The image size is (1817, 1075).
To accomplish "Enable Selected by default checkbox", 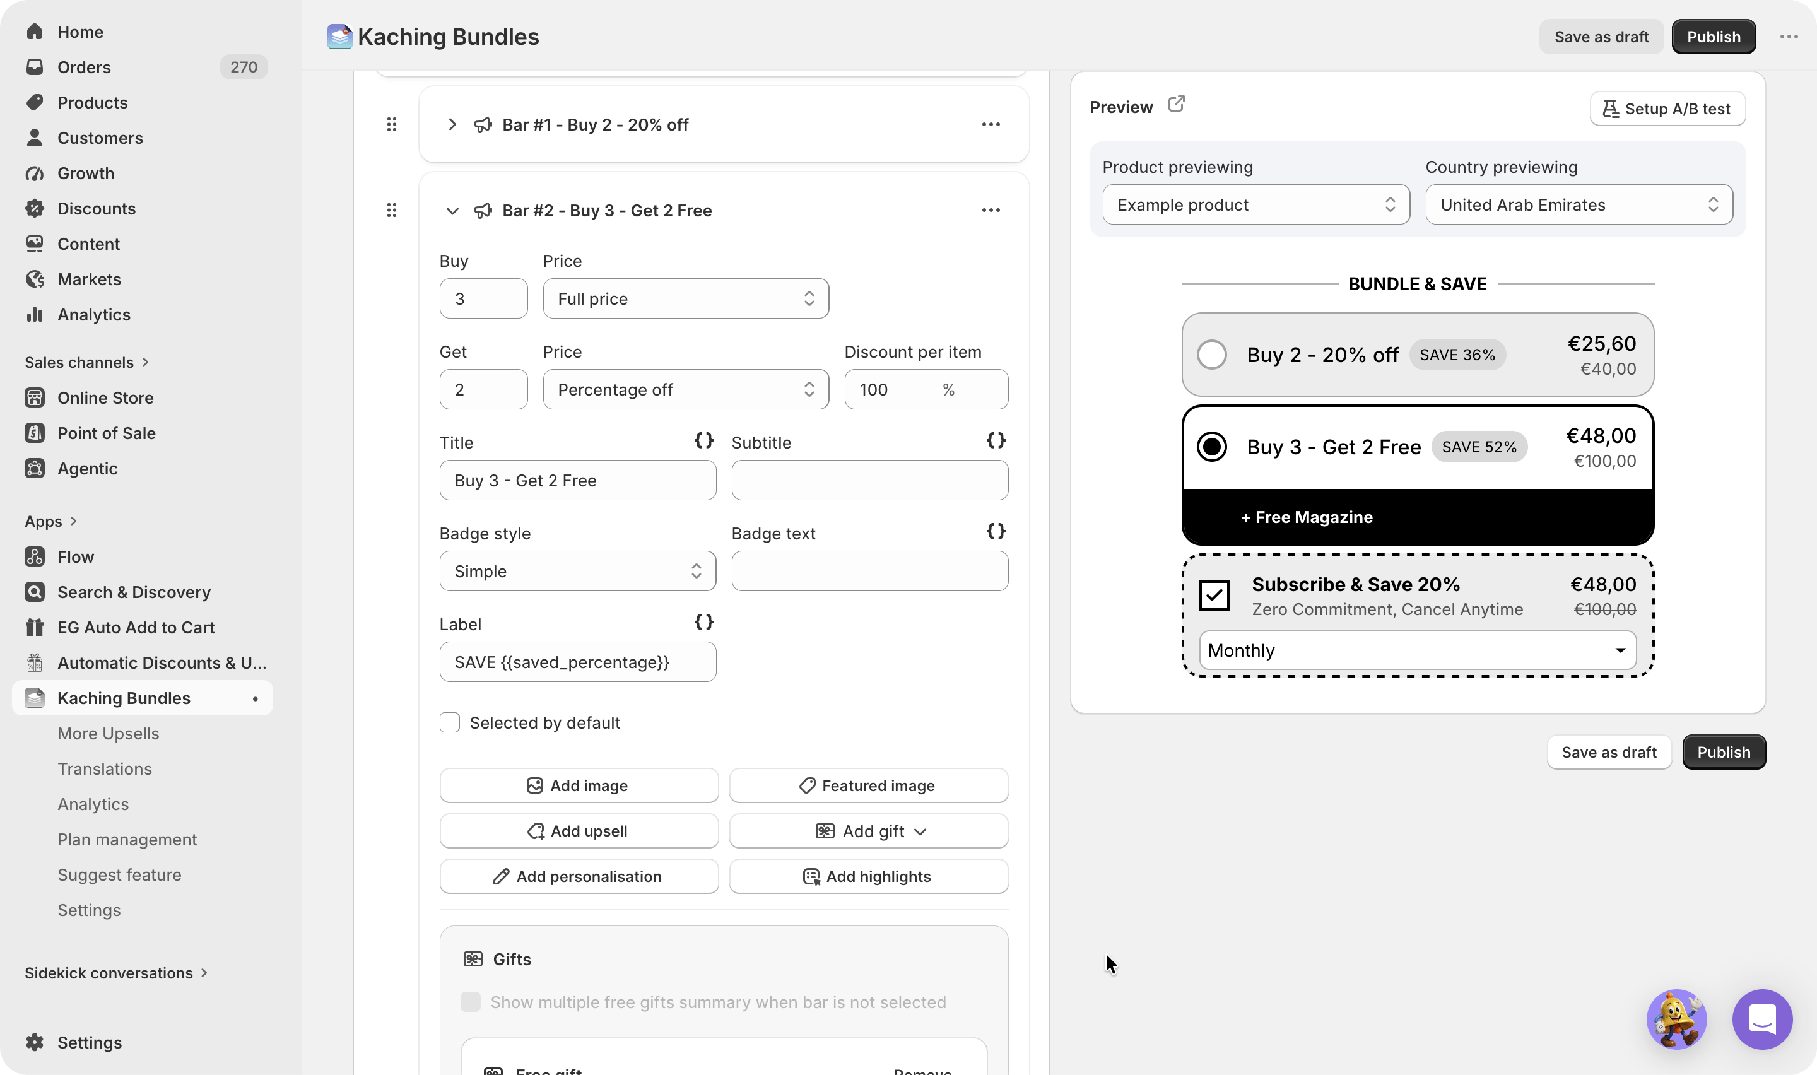I will tap(450, 722).
